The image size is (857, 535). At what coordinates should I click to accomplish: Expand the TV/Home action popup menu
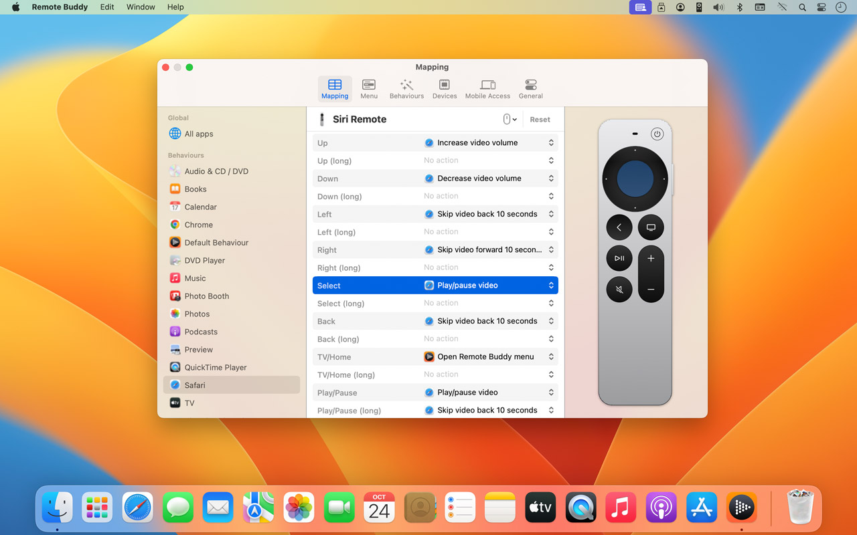(489, 357)
